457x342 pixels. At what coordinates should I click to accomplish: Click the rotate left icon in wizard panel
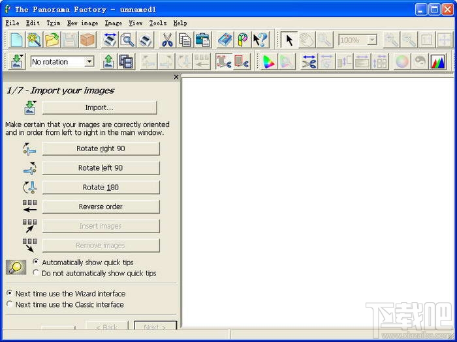point(29,168)
